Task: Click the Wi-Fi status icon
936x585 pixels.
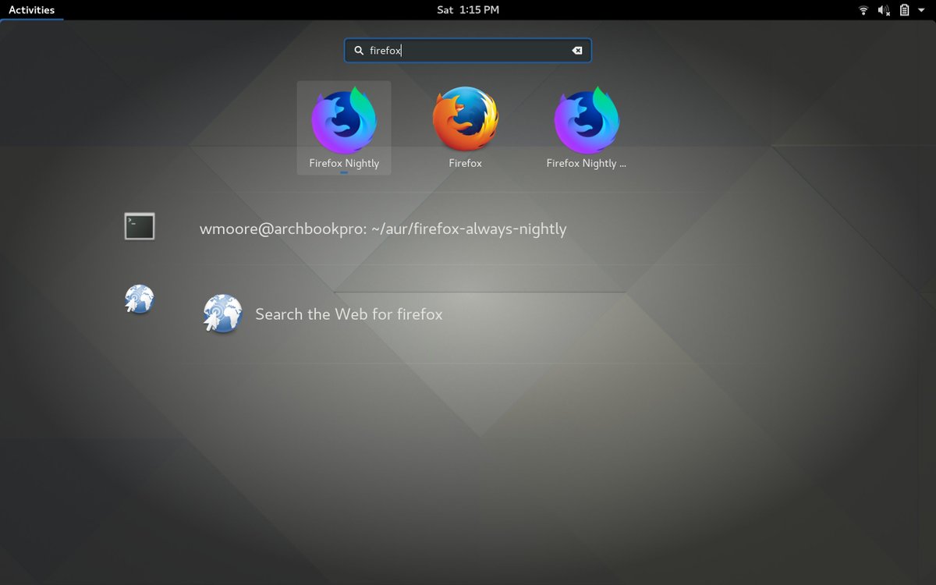Action: [863, 10]
